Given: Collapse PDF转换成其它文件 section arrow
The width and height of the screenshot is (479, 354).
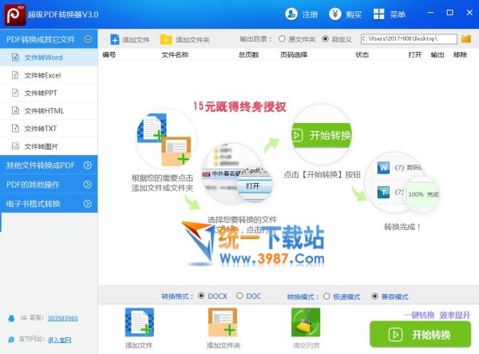Looking at the screenshot, I should coord(88,39).
